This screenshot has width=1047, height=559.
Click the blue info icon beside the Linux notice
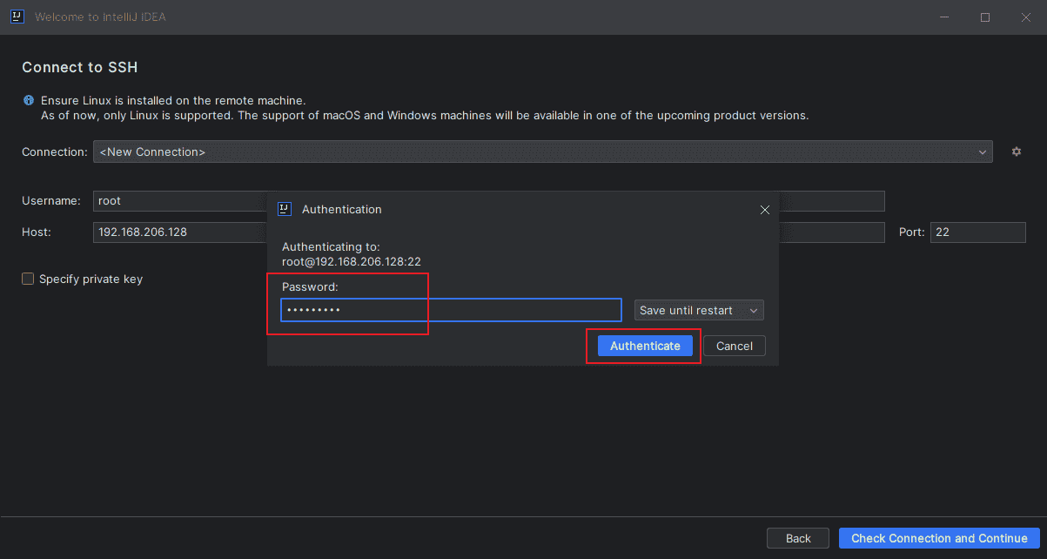(x=29, y=99)
